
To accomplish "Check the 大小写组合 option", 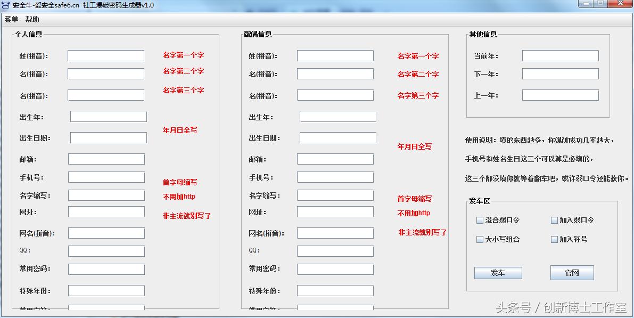I will 480,239.
